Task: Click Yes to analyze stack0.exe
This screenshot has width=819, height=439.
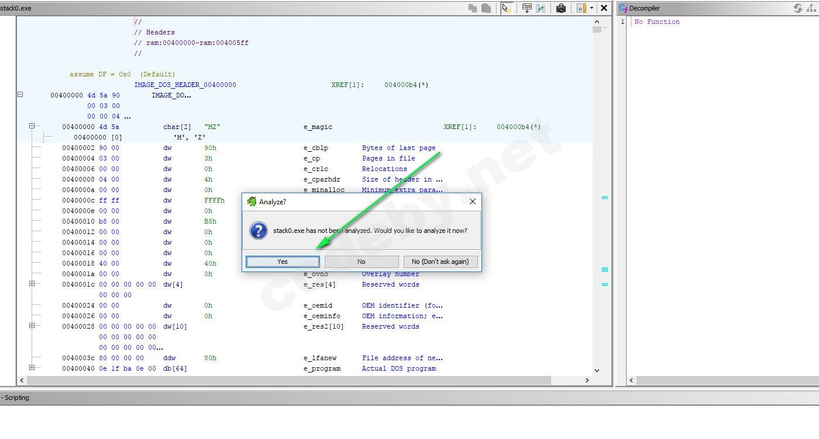Action: 283,262
